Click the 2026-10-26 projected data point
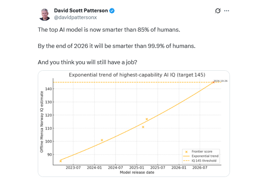The image size is (267, 183). tap(214, 82)
